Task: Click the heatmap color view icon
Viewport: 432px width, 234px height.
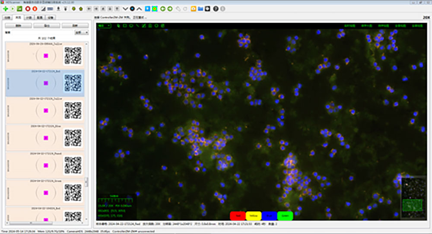Action: (155, 9)
